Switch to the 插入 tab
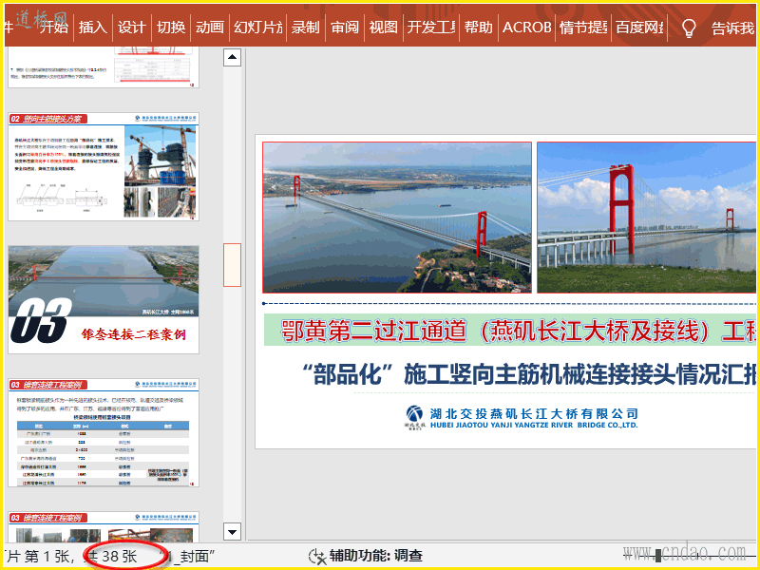 click(92, 28)
